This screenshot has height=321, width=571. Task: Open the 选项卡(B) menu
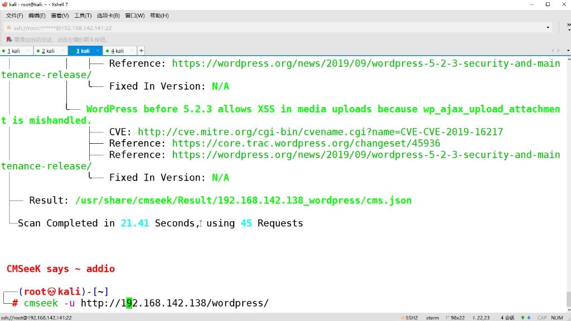click(108, 16)
